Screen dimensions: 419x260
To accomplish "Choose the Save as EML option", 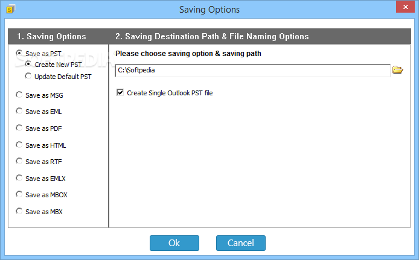I will pos(19,111).
